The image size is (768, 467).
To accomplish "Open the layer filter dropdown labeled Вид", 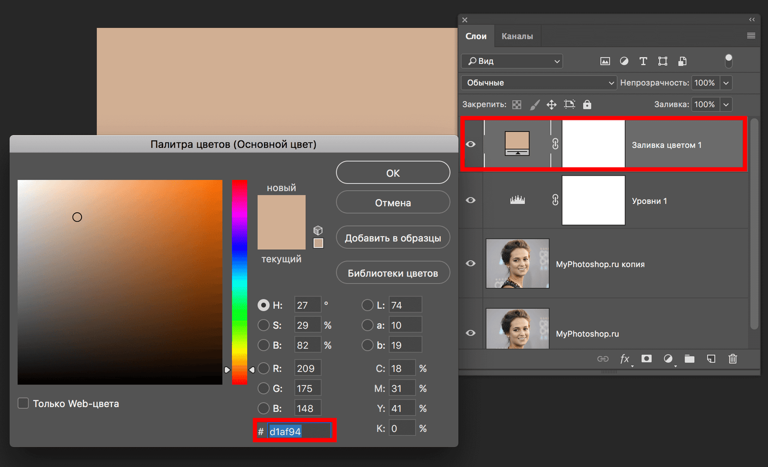I will [511, 61].
